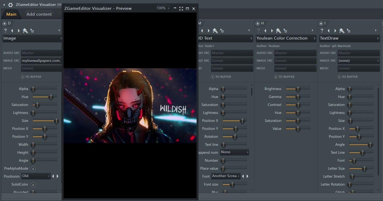Adjust the Contrast slider in layer H
The image size is (383, 201).
click(x=298, y=105)
